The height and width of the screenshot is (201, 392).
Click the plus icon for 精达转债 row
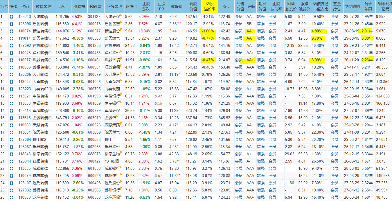click(11, 31)
